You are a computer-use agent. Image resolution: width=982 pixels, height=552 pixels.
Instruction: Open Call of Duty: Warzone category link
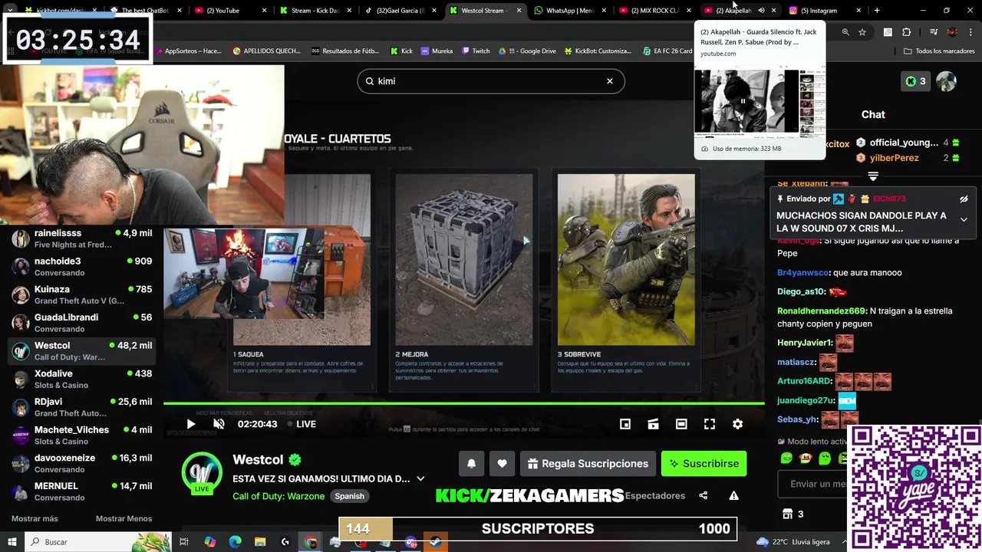tap(278, 496)
